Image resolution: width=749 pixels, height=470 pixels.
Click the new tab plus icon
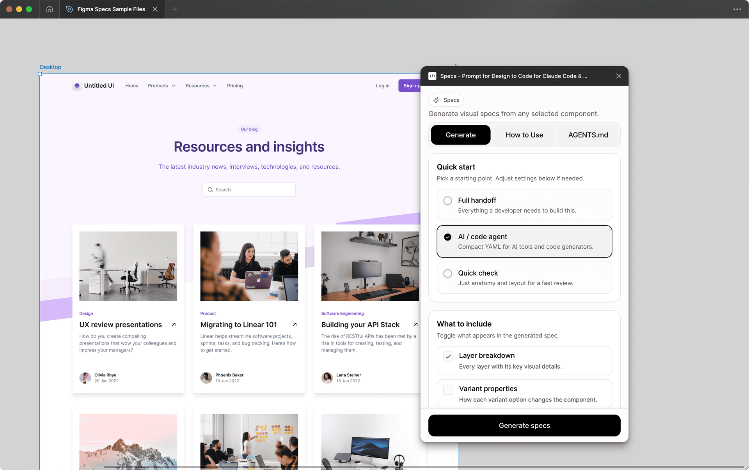tap(175, 9)
